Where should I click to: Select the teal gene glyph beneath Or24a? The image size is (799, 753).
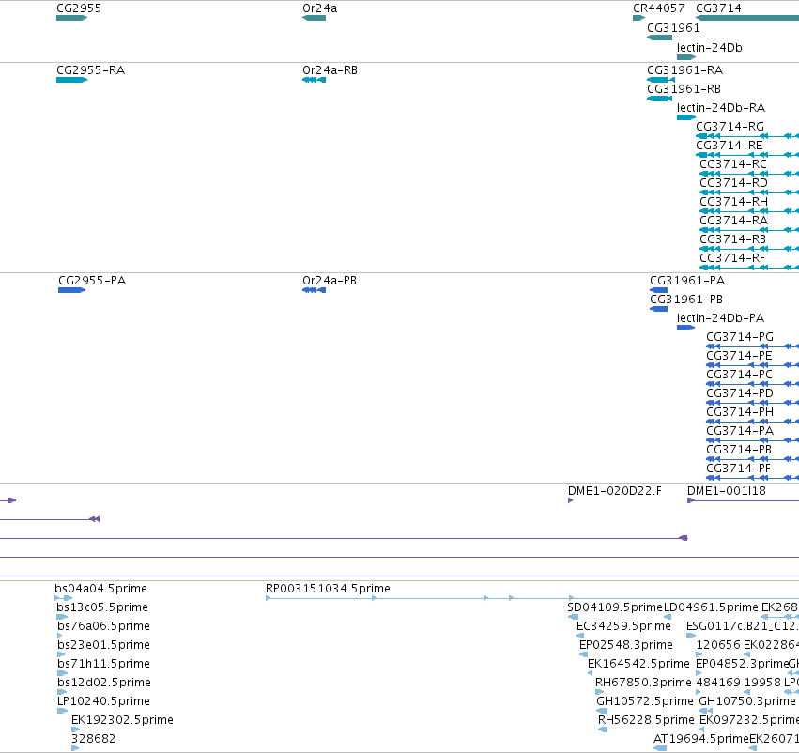coord(314,18)
